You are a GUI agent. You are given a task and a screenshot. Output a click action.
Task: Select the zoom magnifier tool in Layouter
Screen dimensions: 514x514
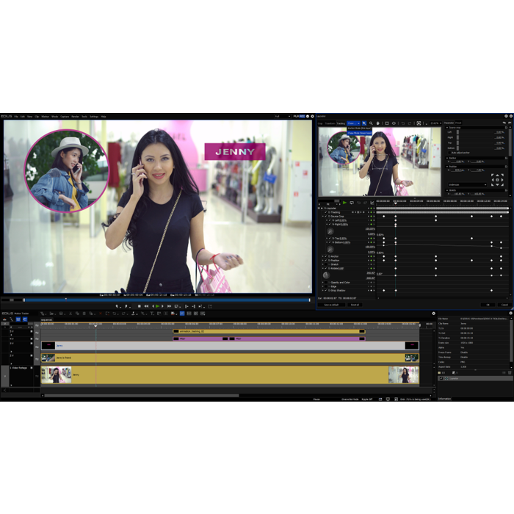(371, 123)
